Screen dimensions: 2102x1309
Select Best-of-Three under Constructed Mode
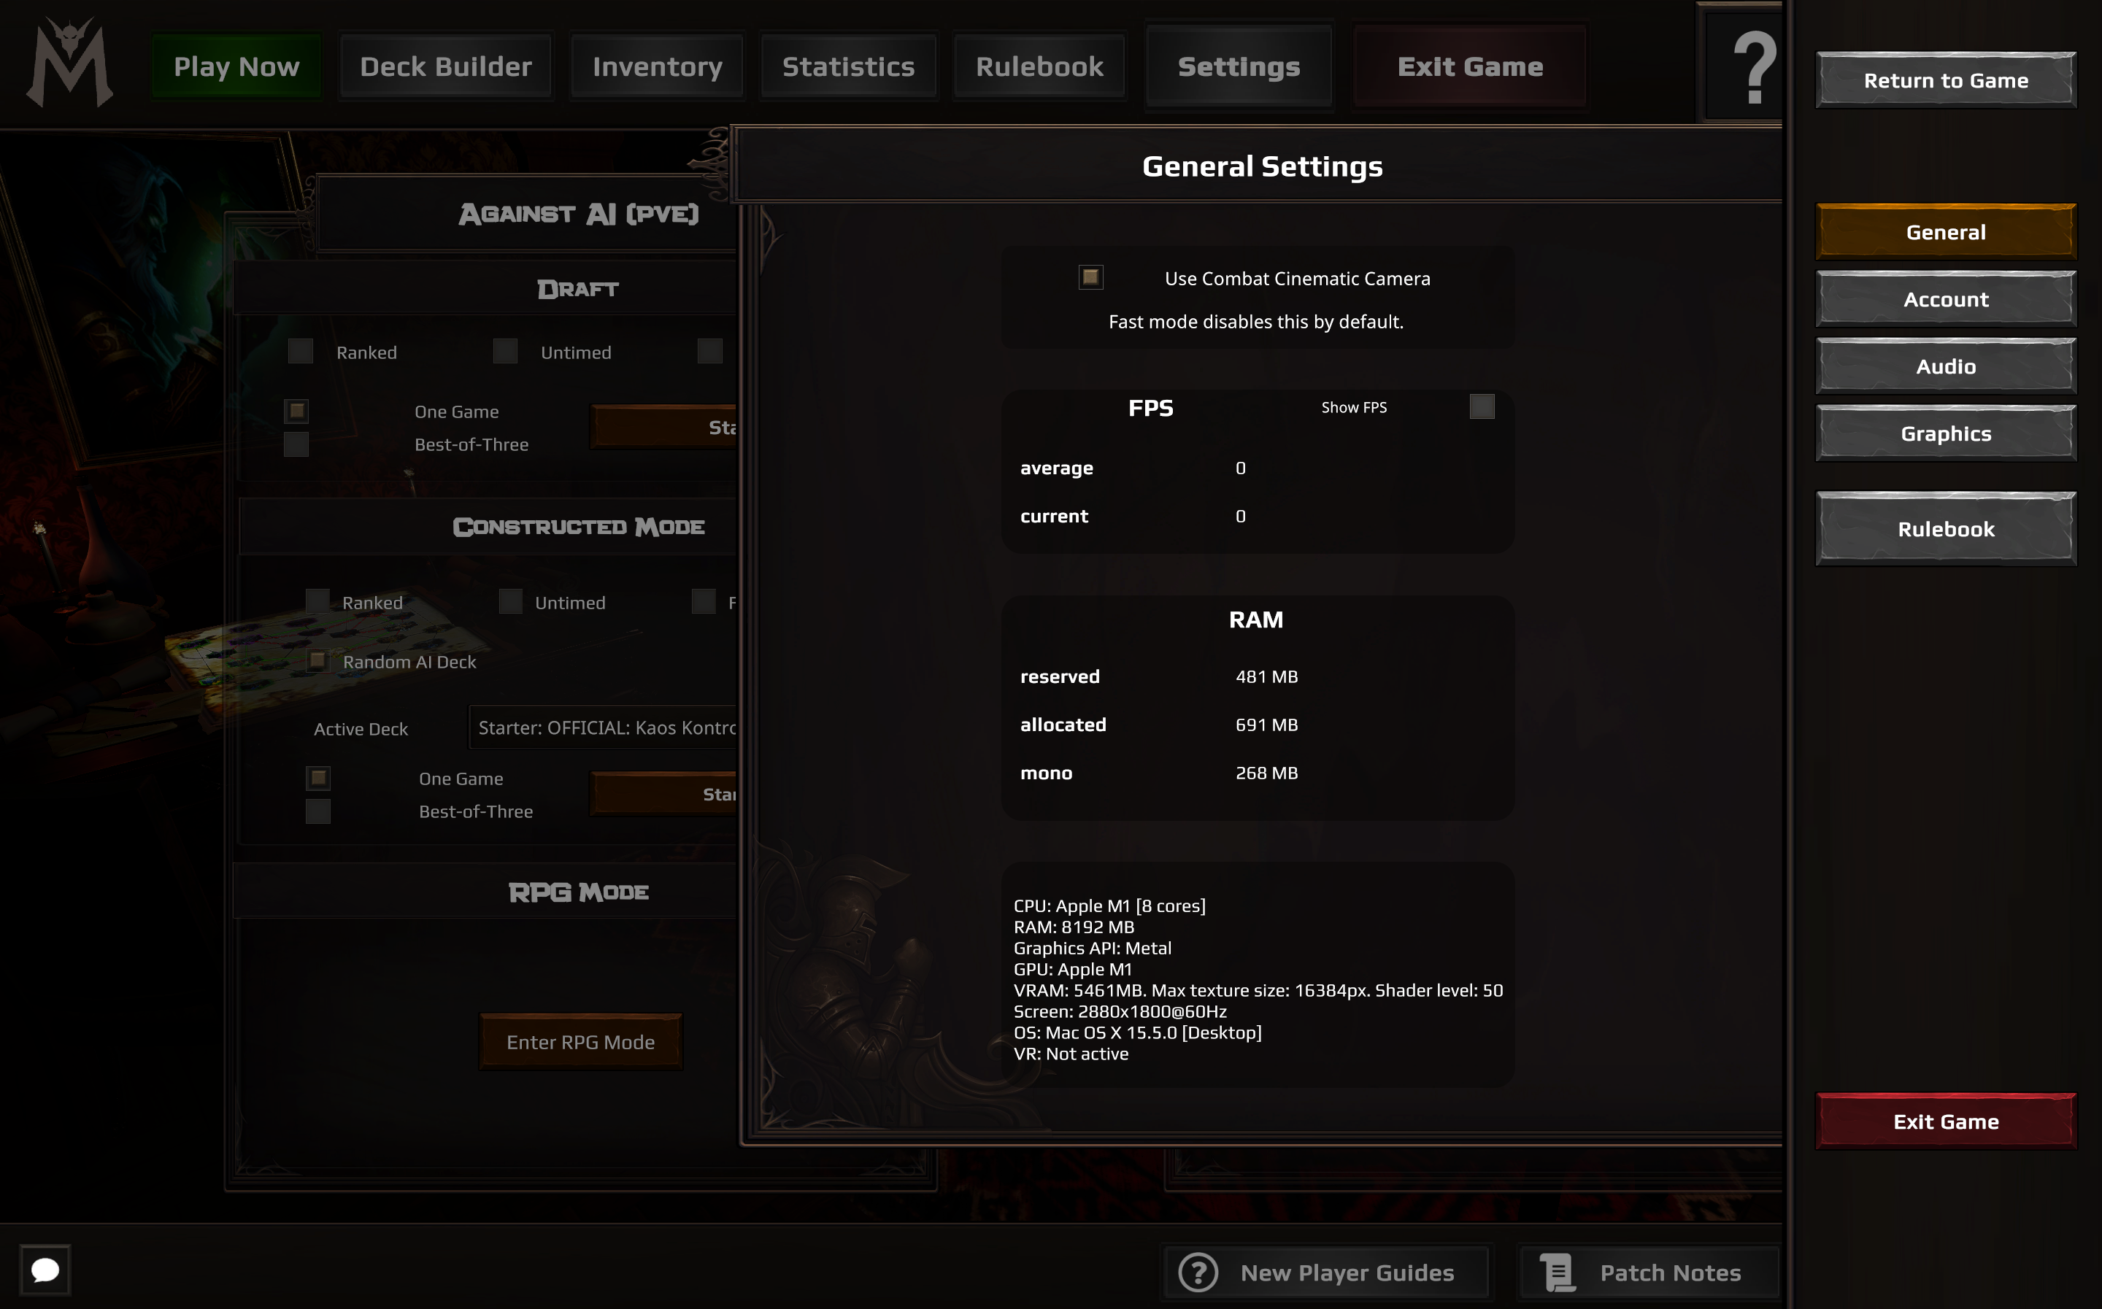pyautogui.click(x=317, y=811)
